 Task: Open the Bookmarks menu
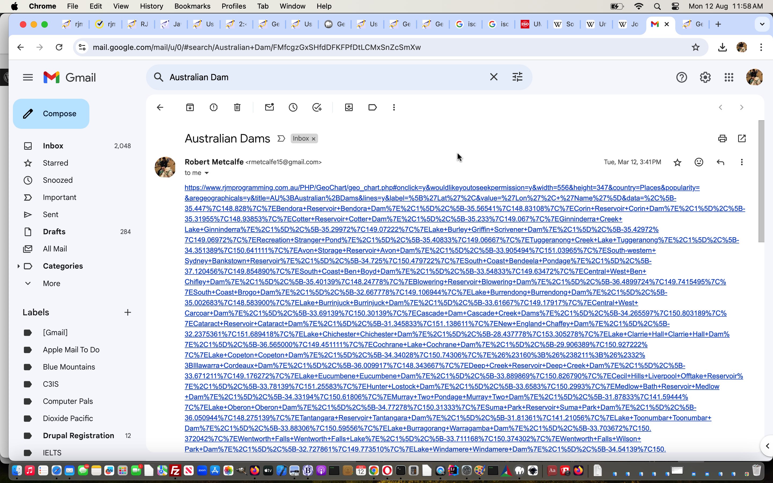pos(192,6)
